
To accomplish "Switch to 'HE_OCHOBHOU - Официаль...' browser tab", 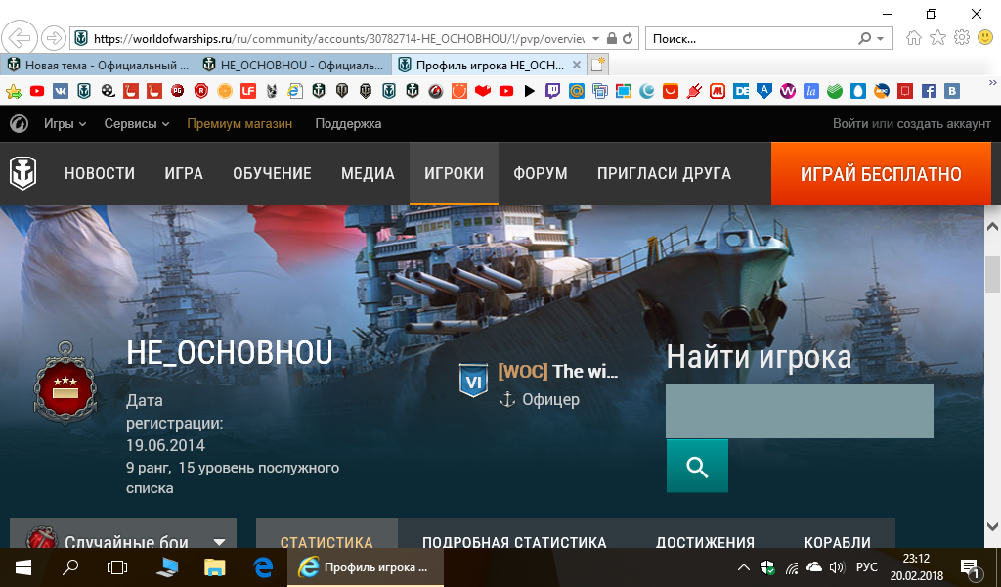I will pyautogui.click(x=293, y=66).
